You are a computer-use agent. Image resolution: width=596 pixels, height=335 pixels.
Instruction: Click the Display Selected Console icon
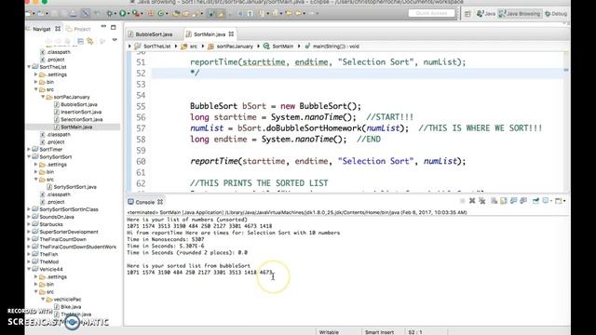[546, 201]
